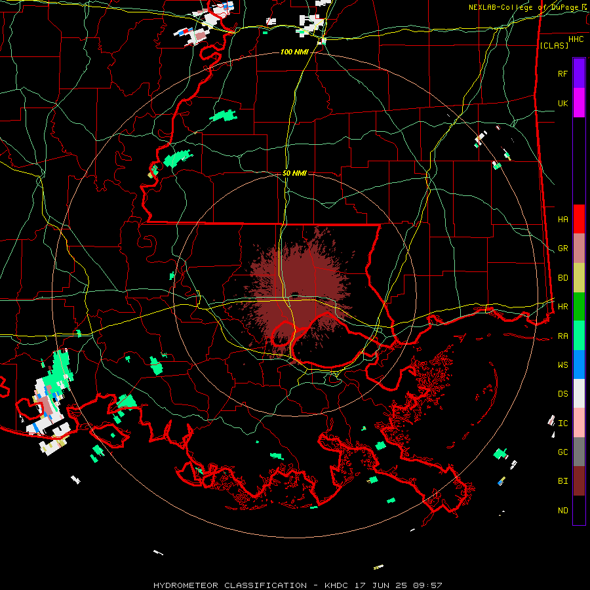
Task: Click the GR legend label
Action: point(562,248)
